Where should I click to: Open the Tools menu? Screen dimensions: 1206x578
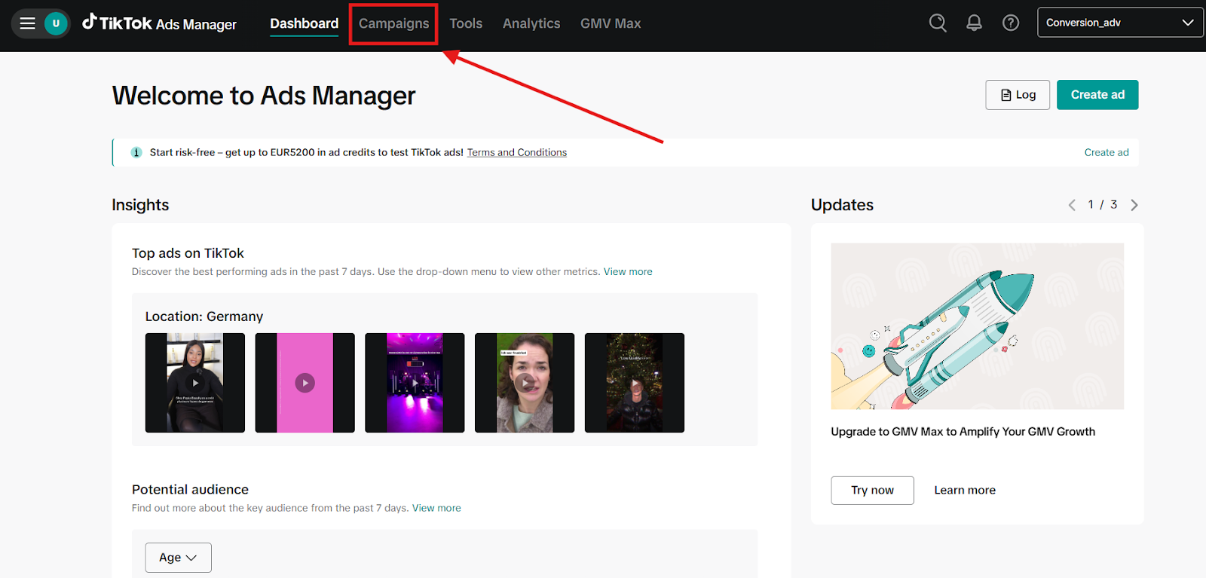[x=466, y=24]
